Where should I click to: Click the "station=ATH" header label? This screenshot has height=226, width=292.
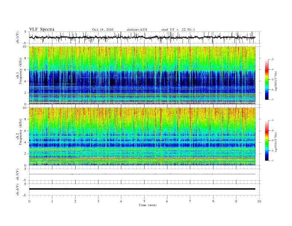(137, 30)
